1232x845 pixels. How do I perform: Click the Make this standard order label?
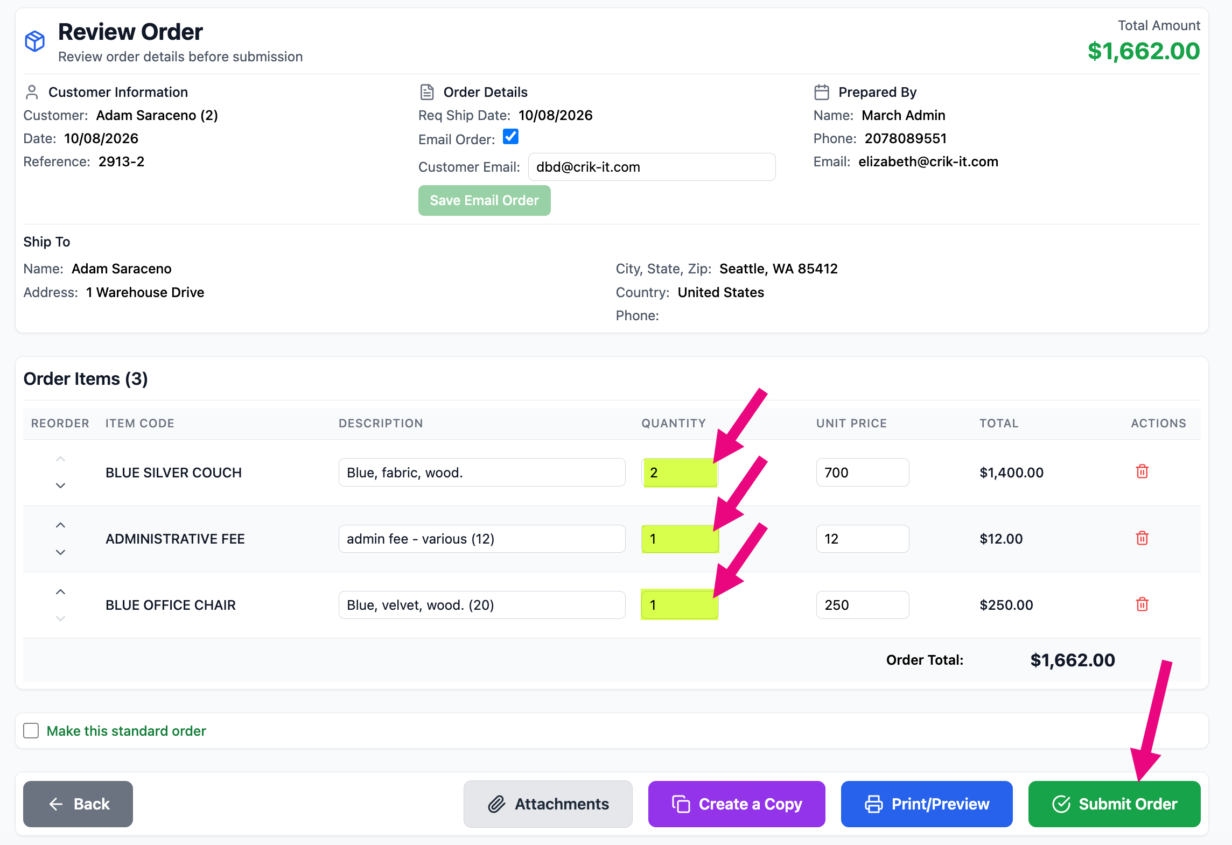click(x=126, y=731)
